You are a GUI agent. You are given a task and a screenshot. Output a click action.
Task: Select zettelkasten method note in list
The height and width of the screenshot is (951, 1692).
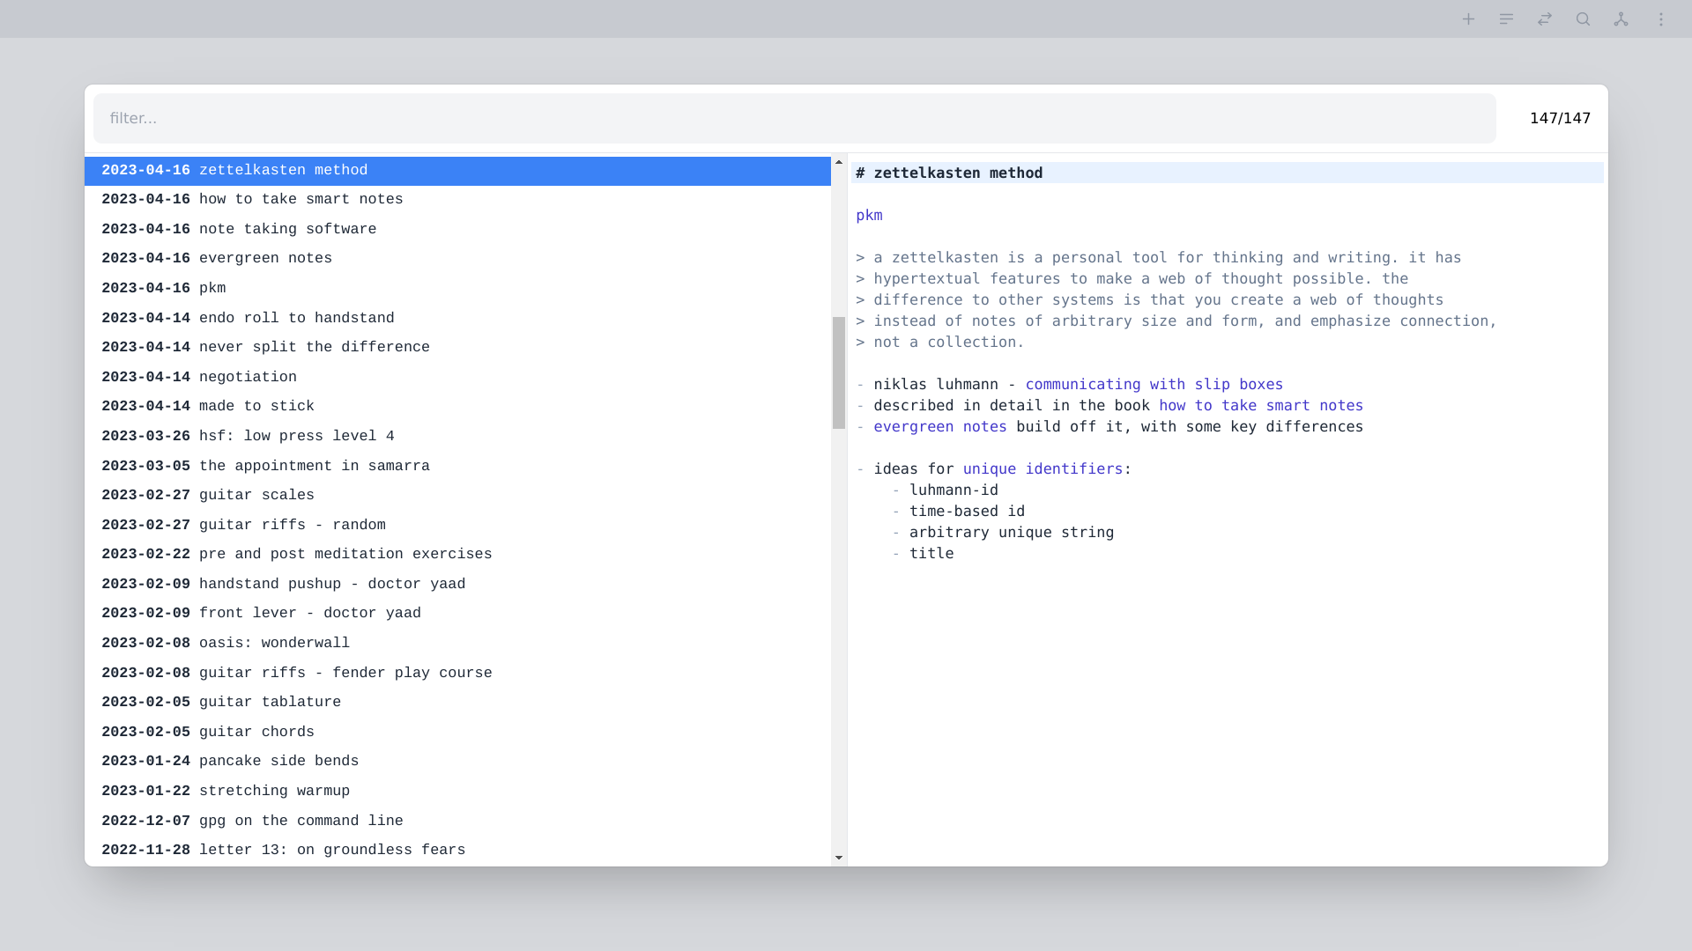coord(457,171)
